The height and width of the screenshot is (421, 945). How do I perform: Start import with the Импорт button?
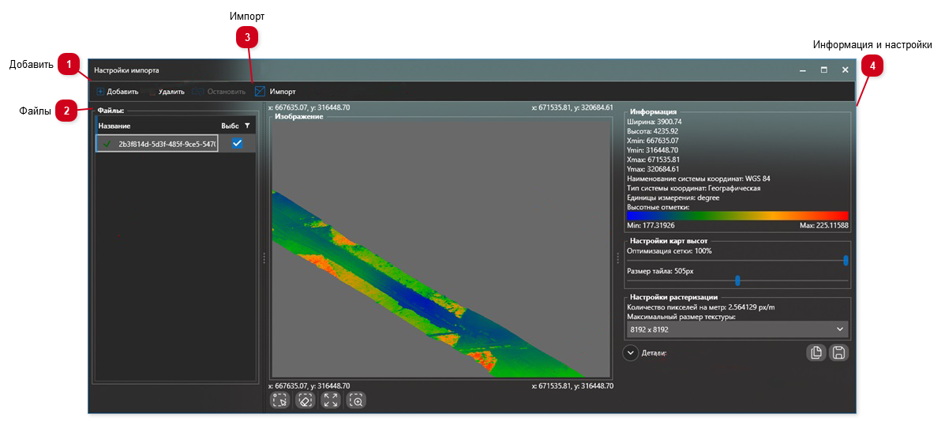pos(275,92)
